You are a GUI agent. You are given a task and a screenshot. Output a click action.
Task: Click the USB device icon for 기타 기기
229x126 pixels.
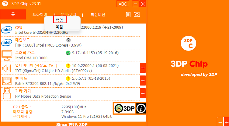(7, 94)
